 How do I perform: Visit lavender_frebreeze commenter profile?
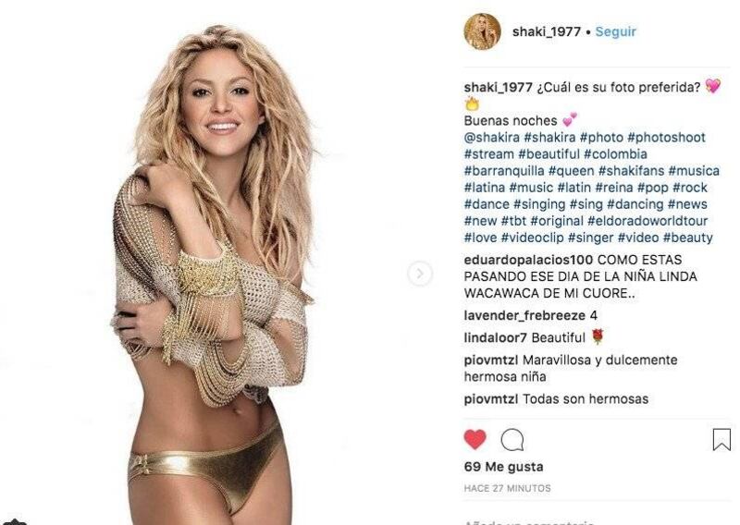point(524,315)
